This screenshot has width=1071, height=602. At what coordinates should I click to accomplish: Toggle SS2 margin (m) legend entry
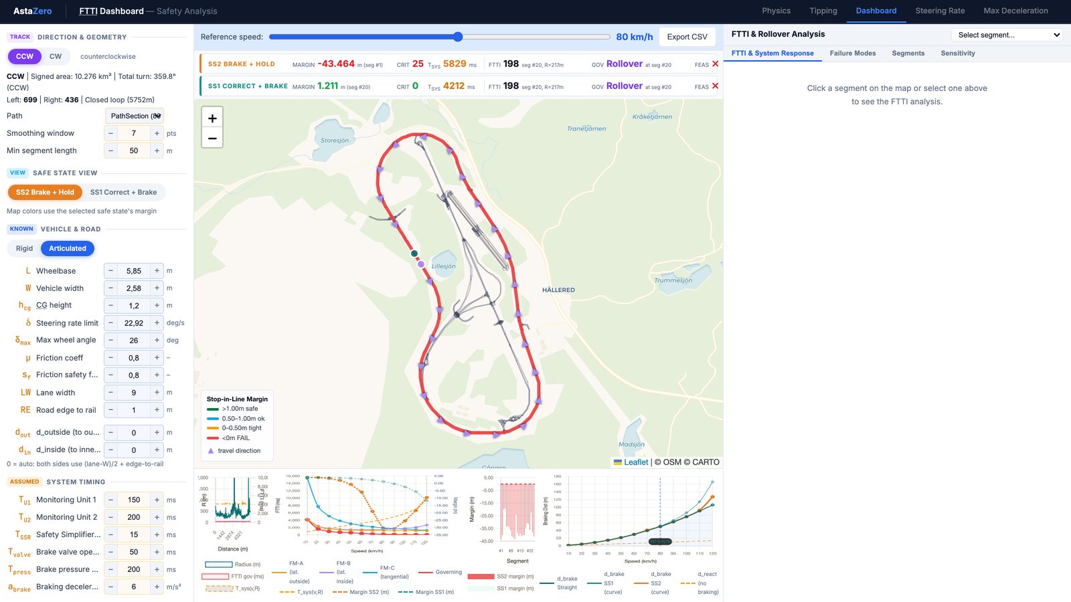click(x=501, y=577)
